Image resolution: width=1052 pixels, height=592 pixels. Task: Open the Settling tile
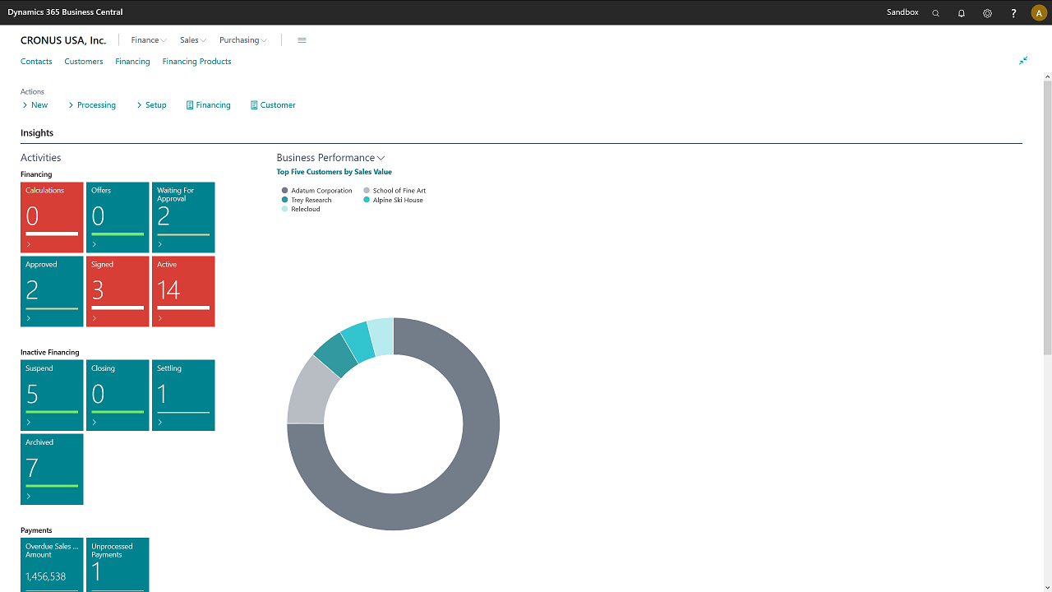click(183, 395)
